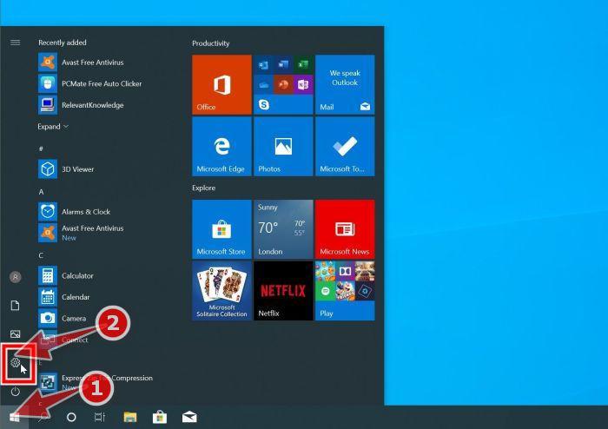Screen dimensions: 608x429
Task: Launch Avast Free Antivirus in Recently added
Action: point(82,63)
